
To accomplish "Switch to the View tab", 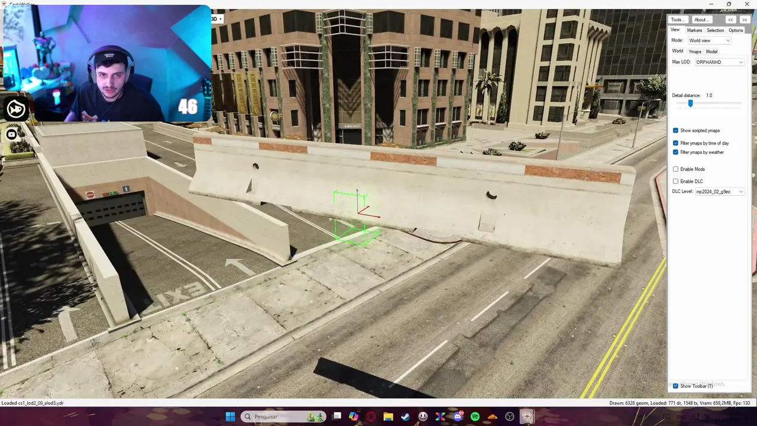I will tap(675, 30).
